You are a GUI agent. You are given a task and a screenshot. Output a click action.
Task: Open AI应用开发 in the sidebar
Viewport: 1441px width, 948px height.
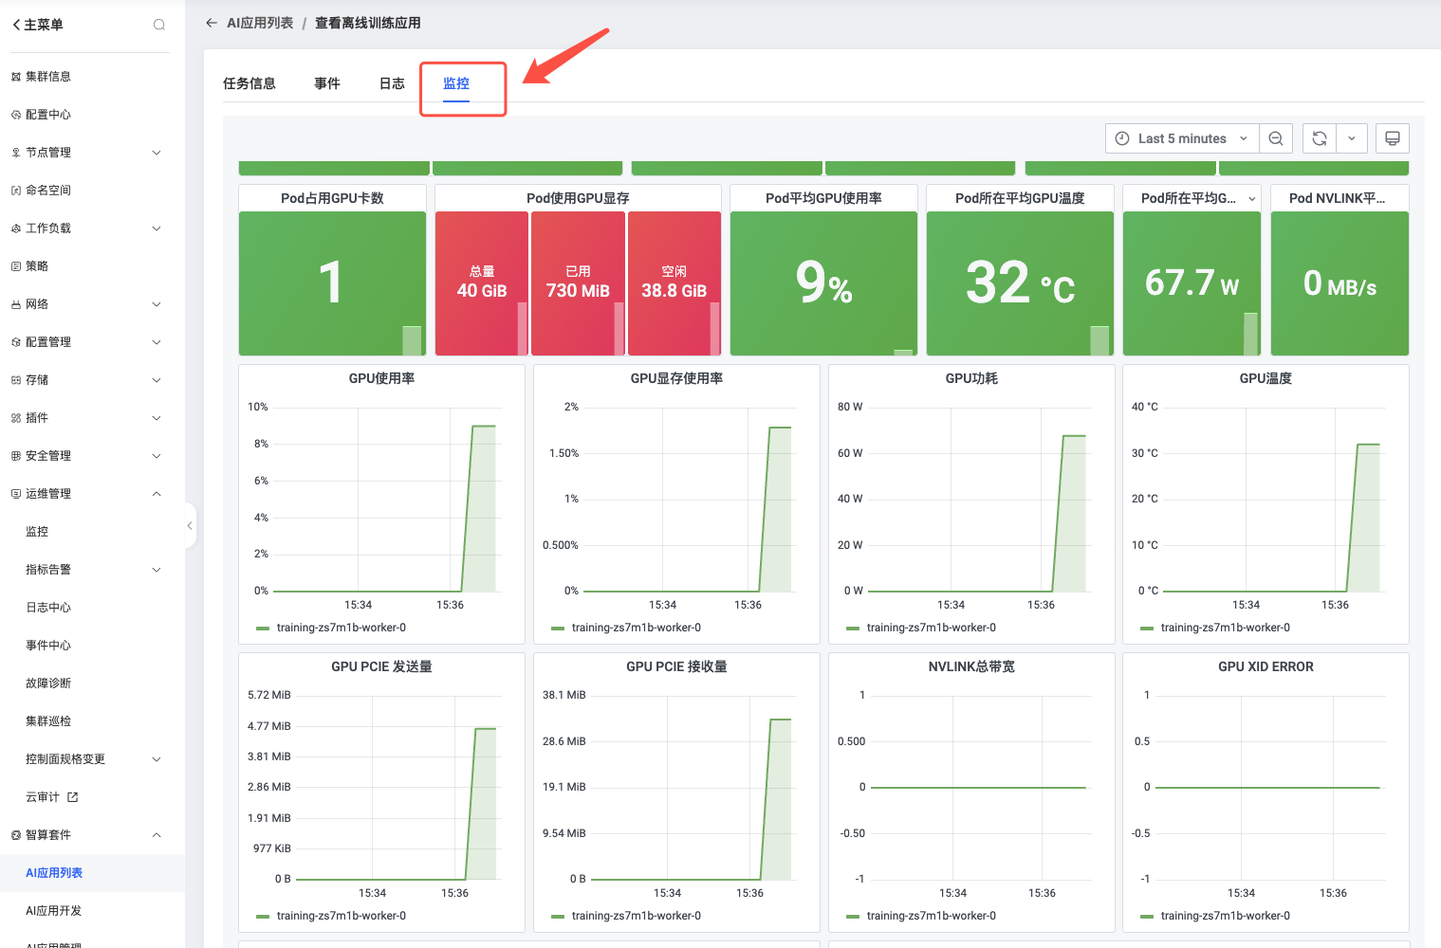tap(54, 911)
